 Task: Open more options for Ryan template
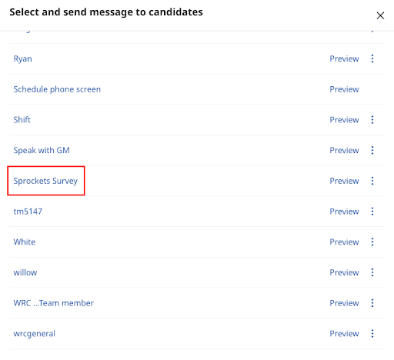[x=372, y=58]
